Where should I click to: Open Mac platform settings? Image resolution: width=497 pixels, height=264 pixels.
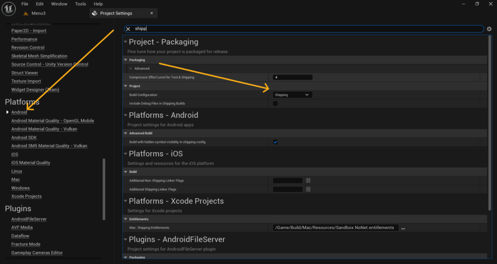pos(16,180)
